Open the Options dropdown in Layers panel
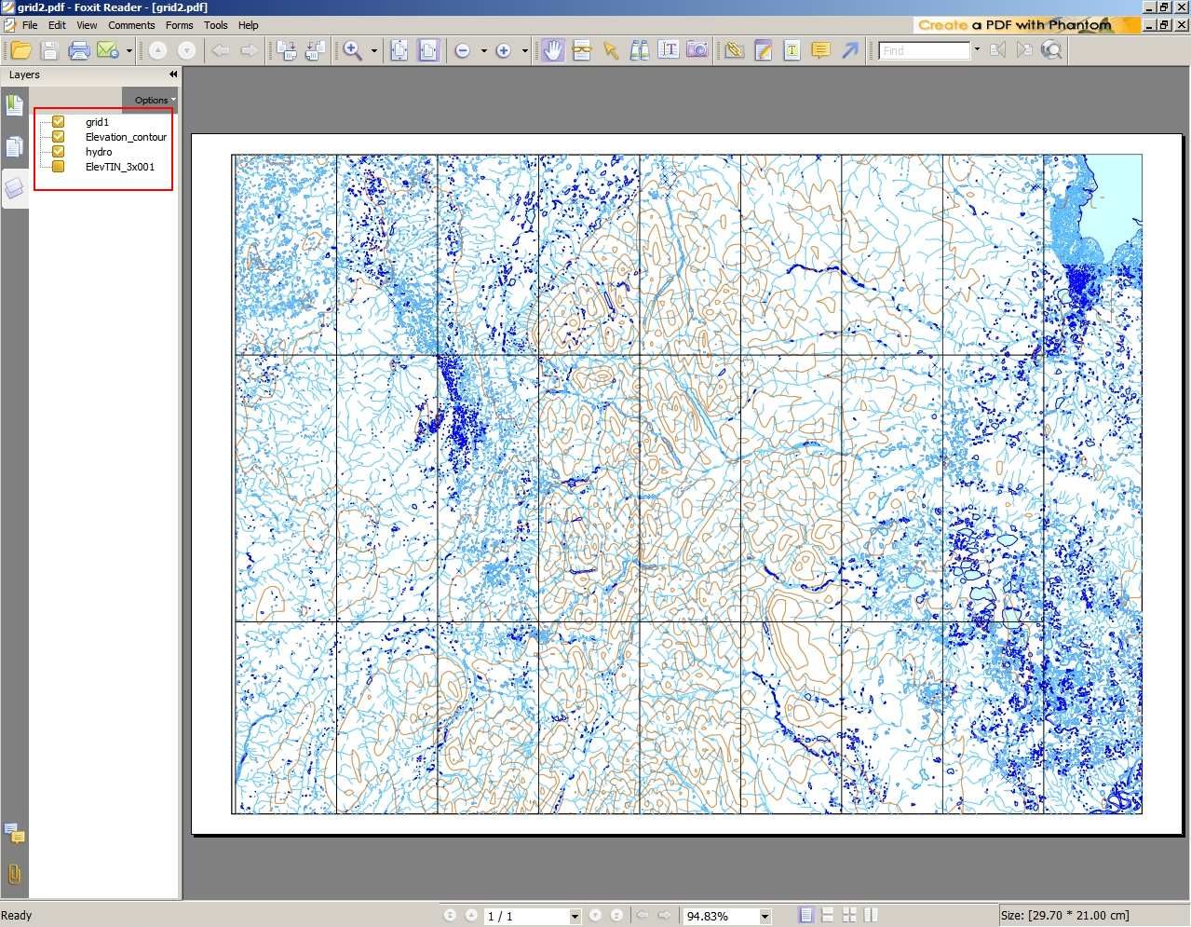The width and height of the screenshot is (1191, 927). point(152,100)
